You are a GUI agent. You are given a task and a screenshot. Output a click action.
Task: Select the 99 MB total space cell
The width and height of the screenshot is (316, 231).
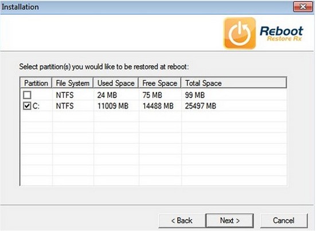(195, 95)
